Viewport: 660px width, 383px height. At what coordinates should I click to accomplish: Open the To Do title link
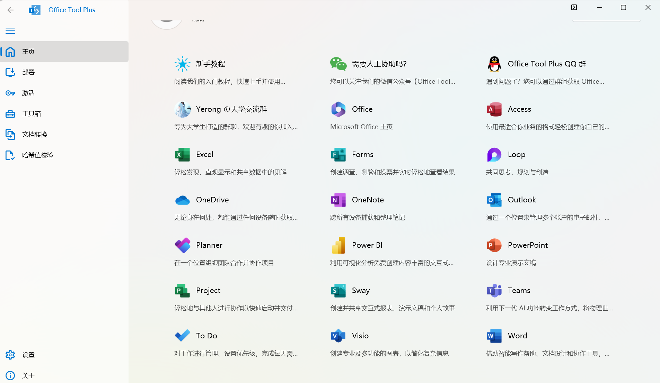point(206,336)
